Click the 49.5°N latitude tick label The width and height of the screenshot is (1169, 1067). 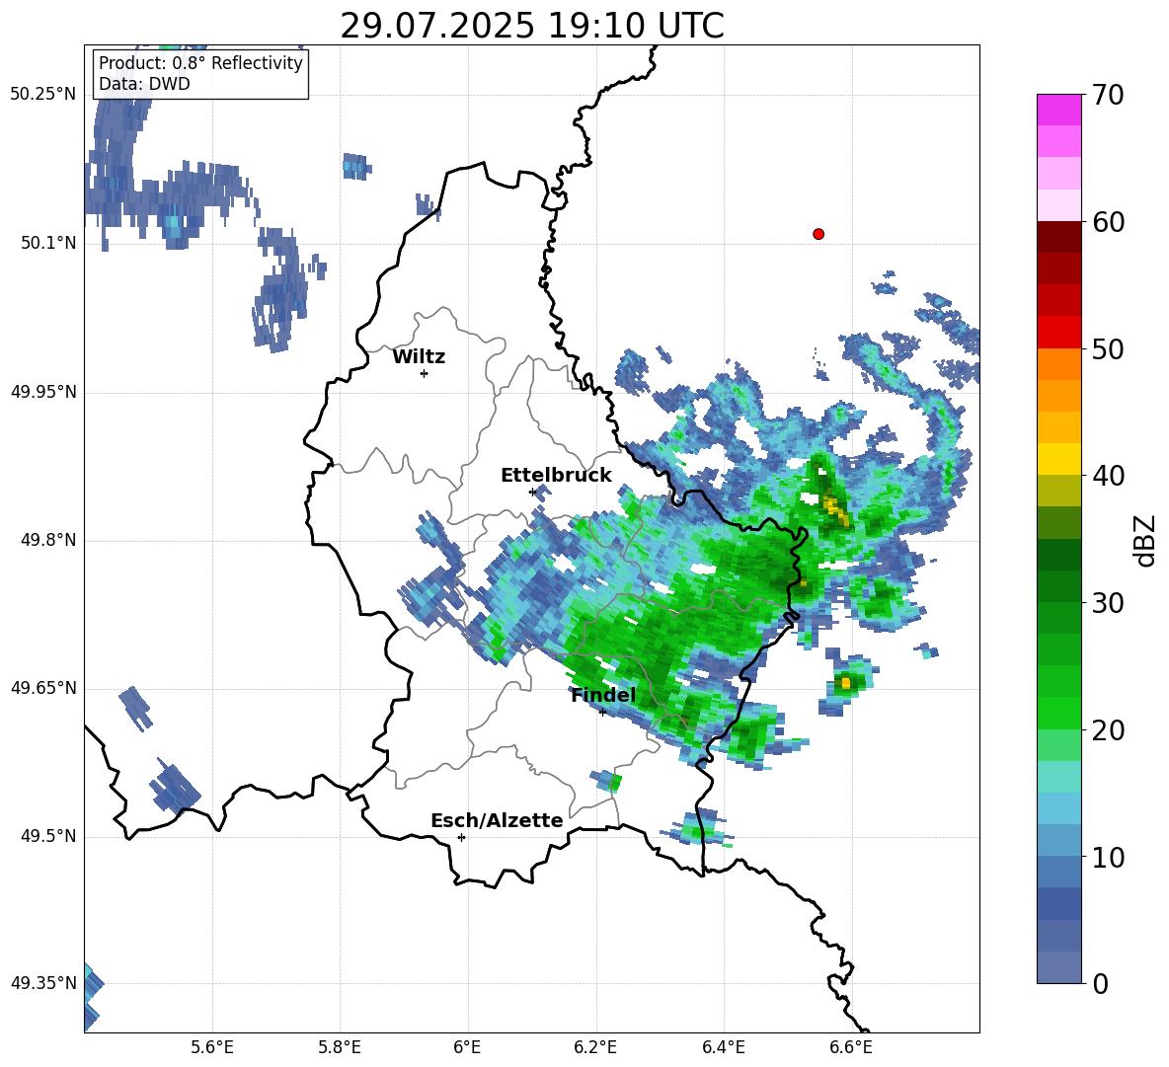tap(48, 837)
